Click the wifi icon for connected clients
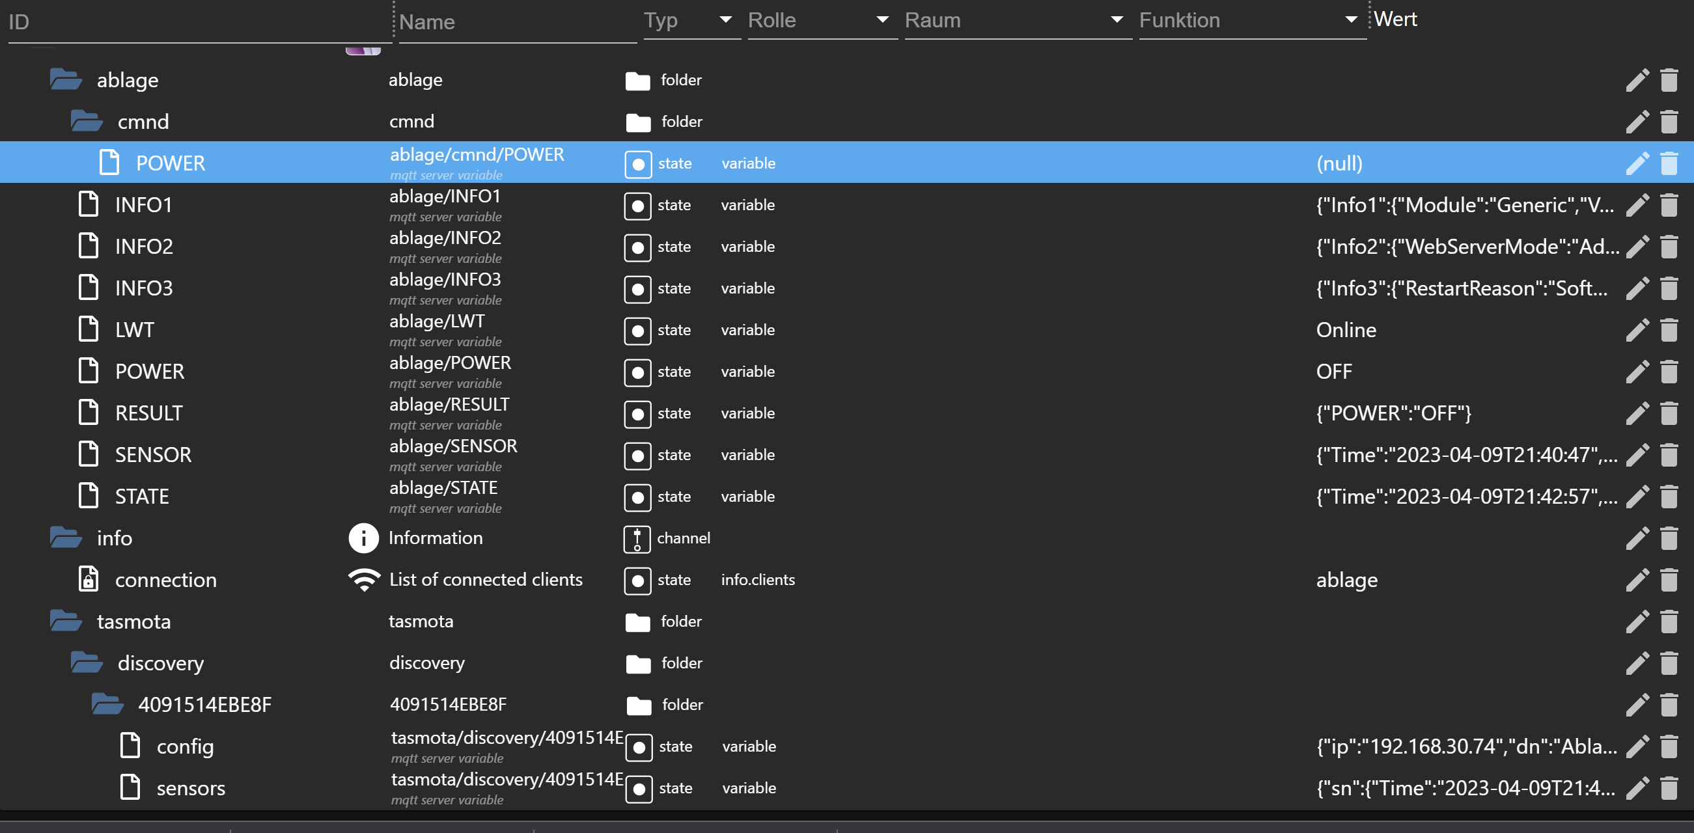The width and height of the screenshot is (1694, 833). (364, 580)
